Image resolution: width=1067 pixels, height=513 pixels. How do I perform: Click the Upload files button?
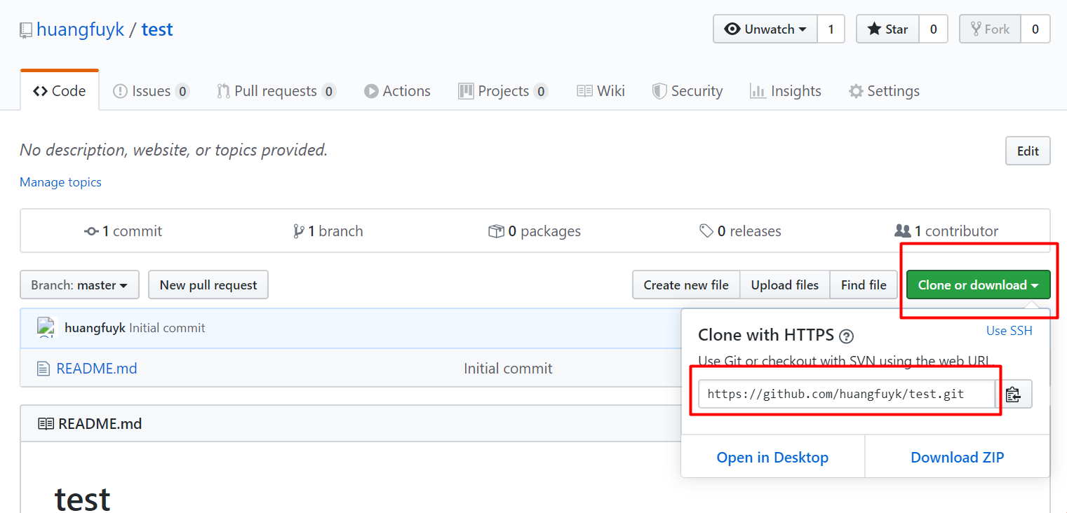pyautogui.click(x=785, y=285)
